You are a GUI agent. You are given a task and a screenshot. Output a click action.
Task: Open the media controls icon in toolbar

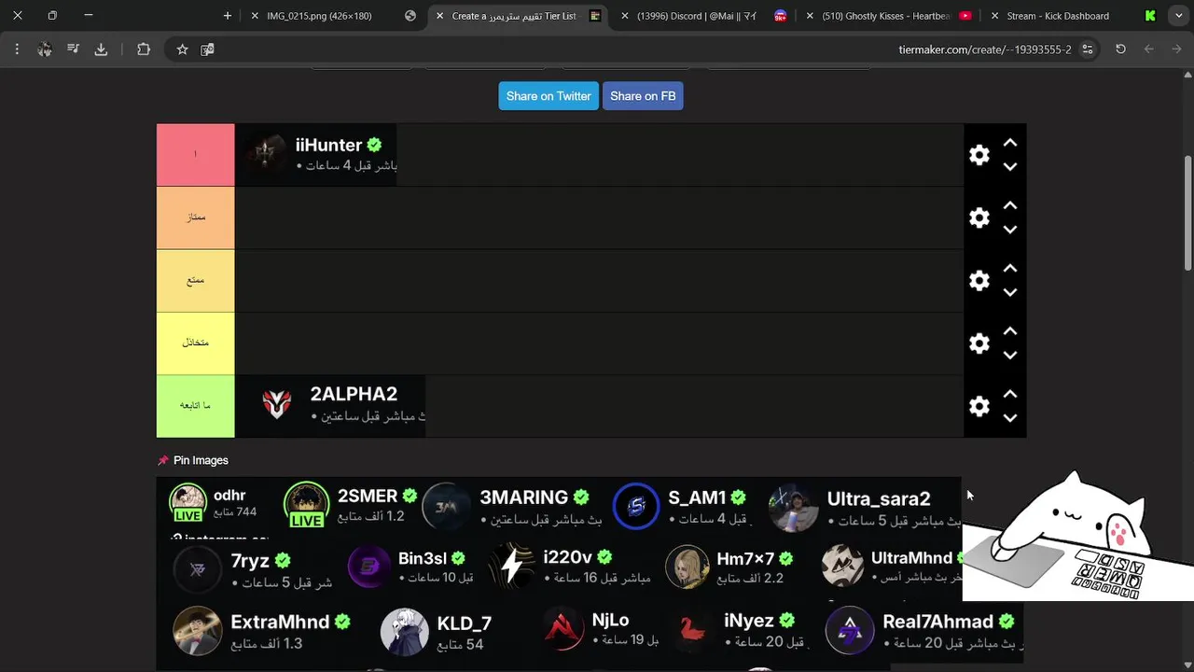point(73,49)
